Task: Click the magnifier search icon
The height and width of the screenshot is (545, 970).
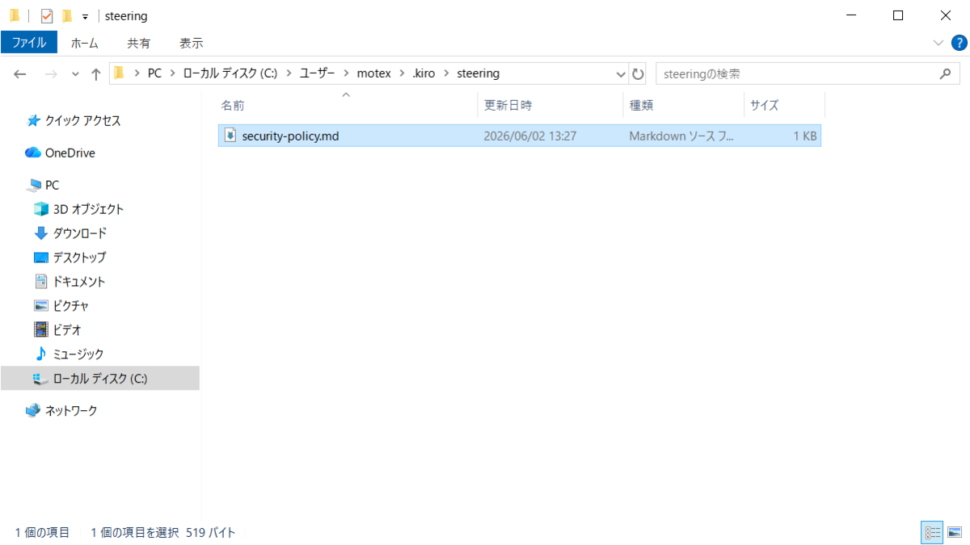Action: click(945, 73)
